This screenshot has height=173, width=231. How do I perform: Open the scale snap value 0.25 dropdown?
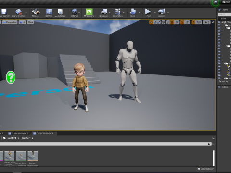pos(199,22)
